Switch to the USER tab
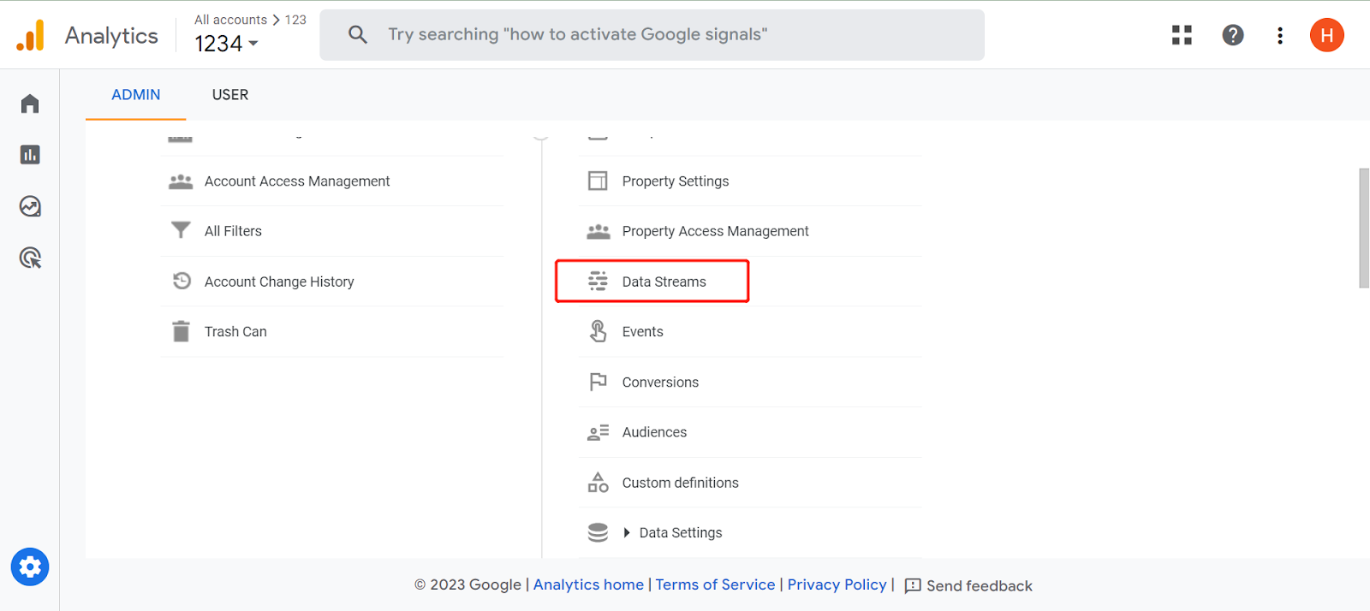 [230, 95]
